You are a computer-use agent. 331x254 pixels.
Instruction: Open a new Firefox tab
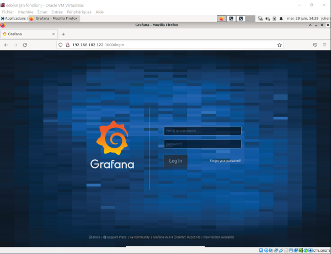point(63,34)
